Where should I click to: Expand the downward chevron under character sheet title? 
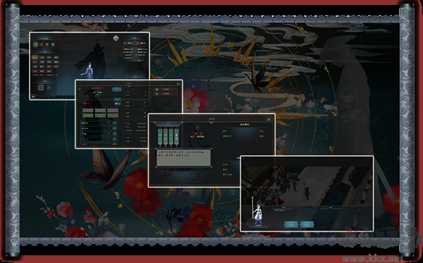[129, 86]
